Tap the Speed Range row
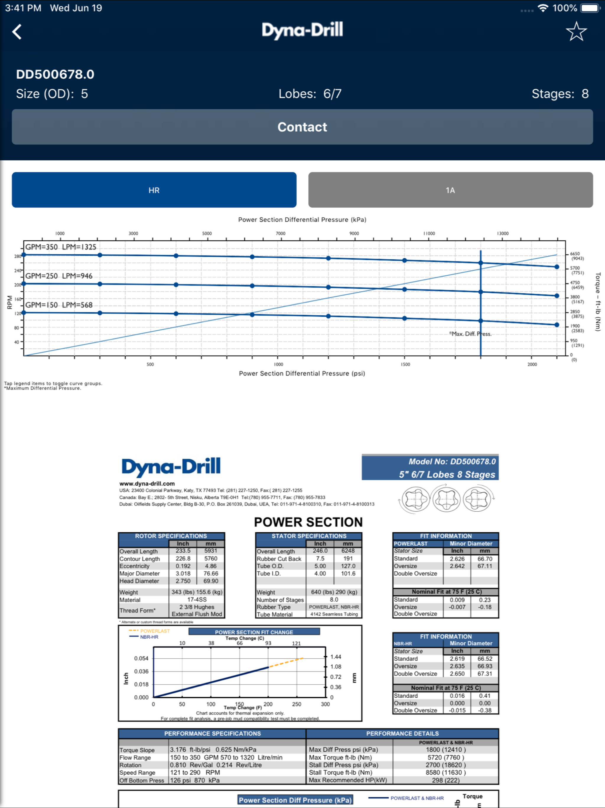 (212, 772)
